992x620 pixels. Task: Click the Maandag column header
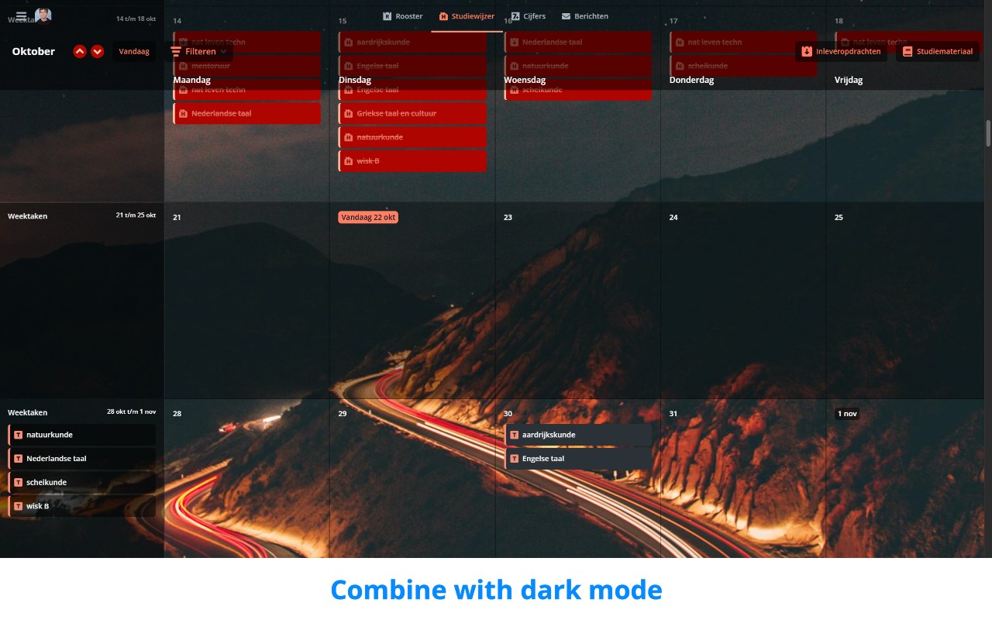point(192,80)
